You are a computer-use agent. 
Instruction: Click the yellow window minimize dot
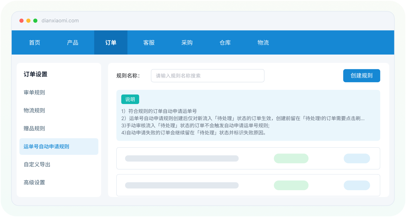tap(28, 21)
